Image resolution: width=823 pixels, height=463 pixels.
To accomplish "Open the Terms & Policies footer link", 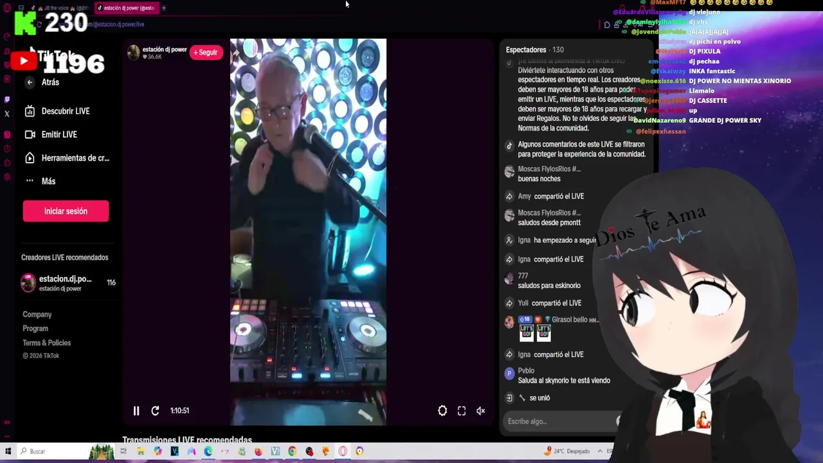I will [46, 343].
